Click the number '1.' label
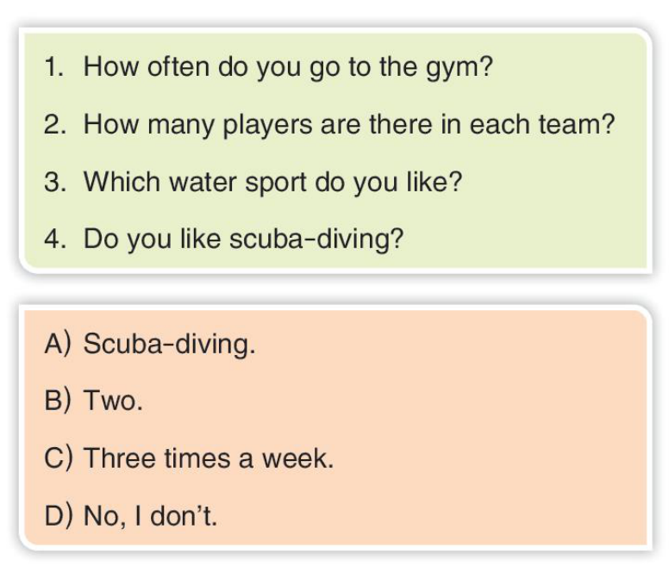 click(56, 67)
